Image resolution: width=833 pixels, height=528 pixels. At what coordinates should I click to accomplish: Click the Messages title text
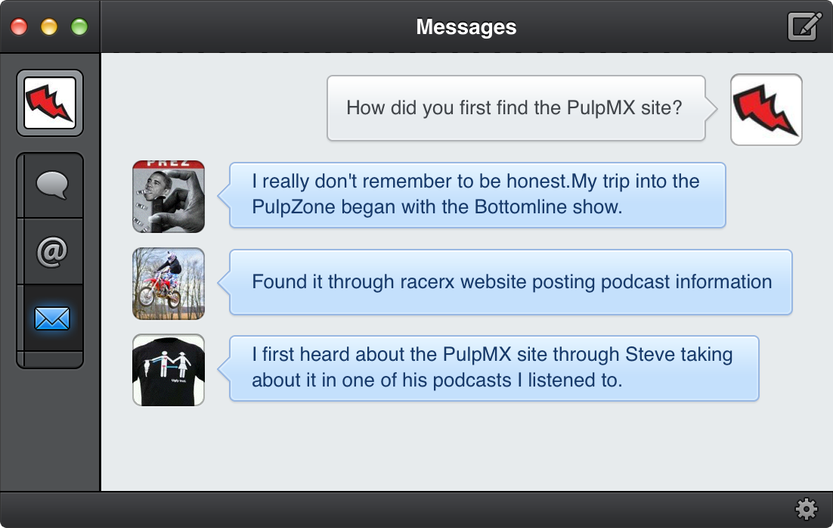466,27
